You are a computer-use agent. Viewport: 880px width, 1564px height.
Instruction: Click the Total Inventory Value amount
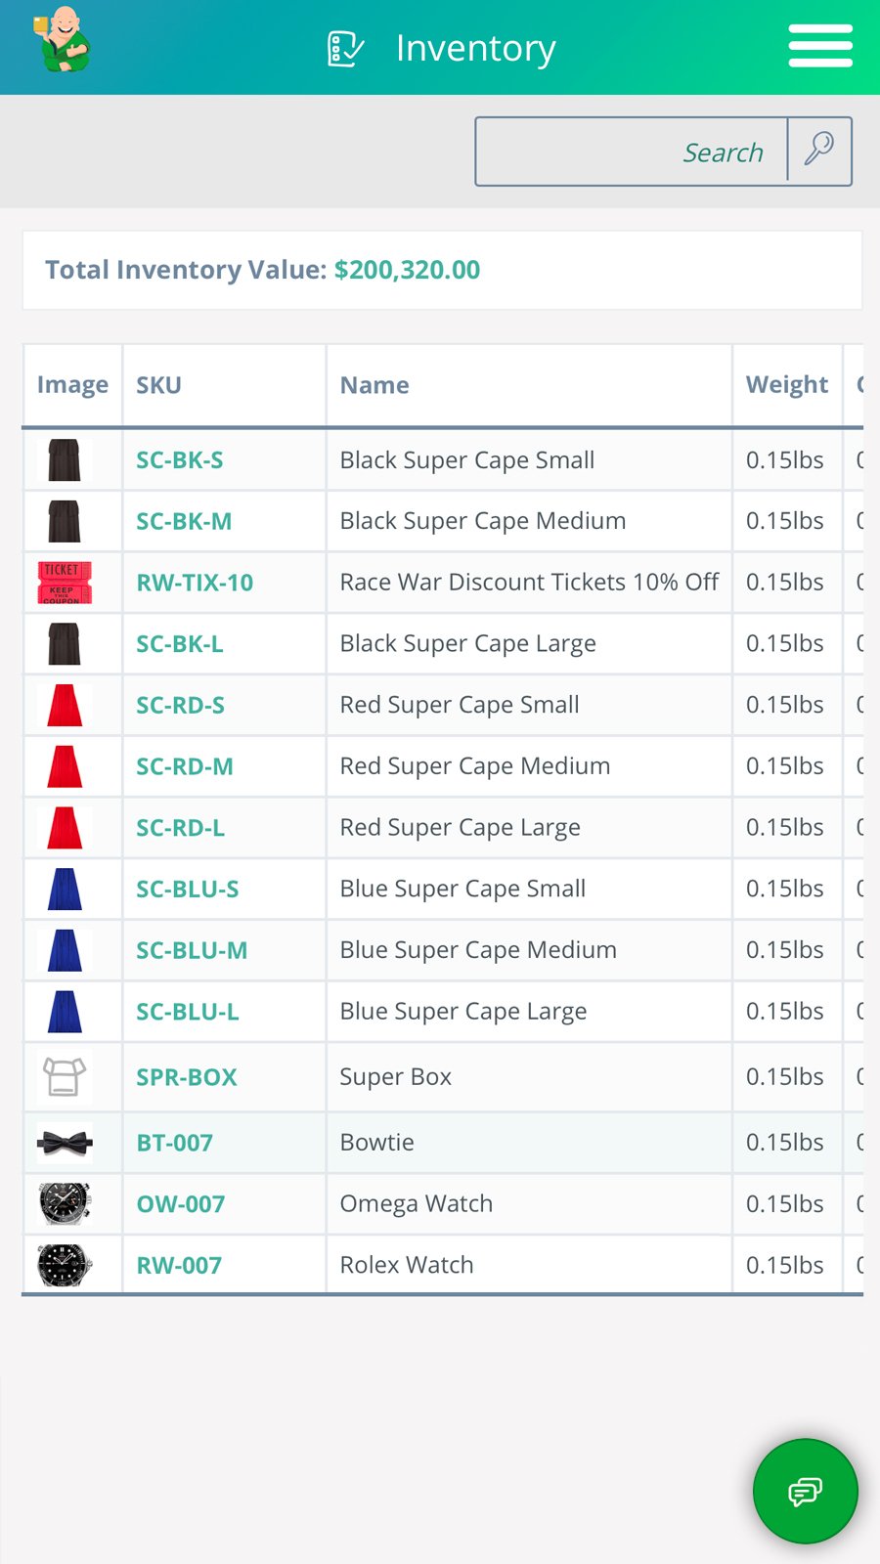pyautogui.click(x=408, y=270)
